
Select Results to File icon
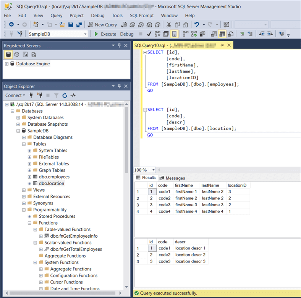[231, 34]
